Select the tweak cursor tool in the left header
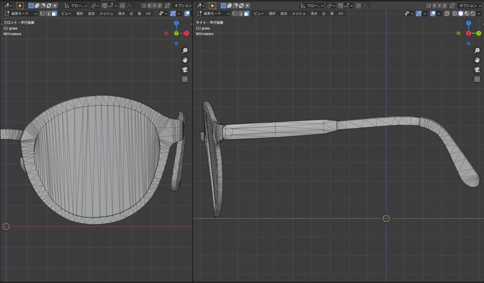 (20, 6)
